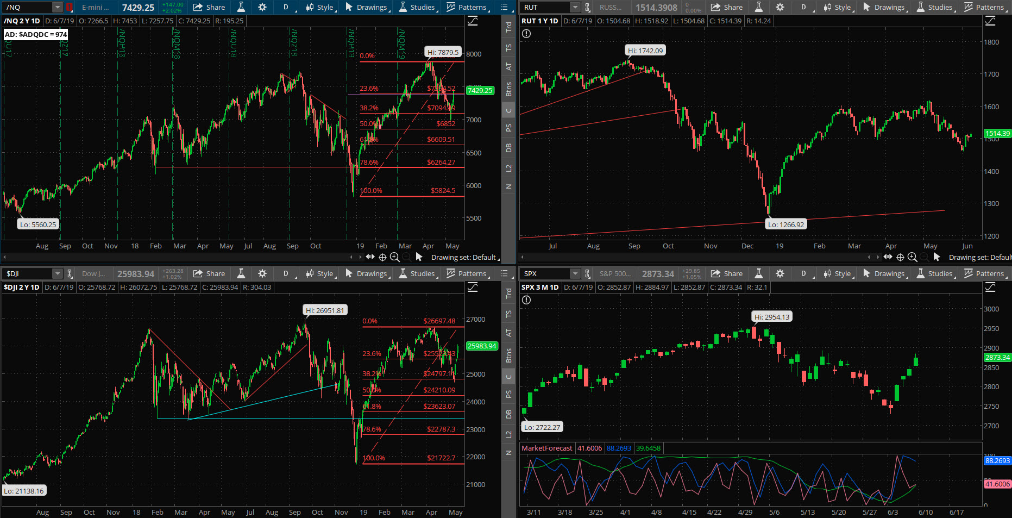Select pan tool under RUT chart
This screenshot has width=1012, height=518.
(x=888, y=257)
